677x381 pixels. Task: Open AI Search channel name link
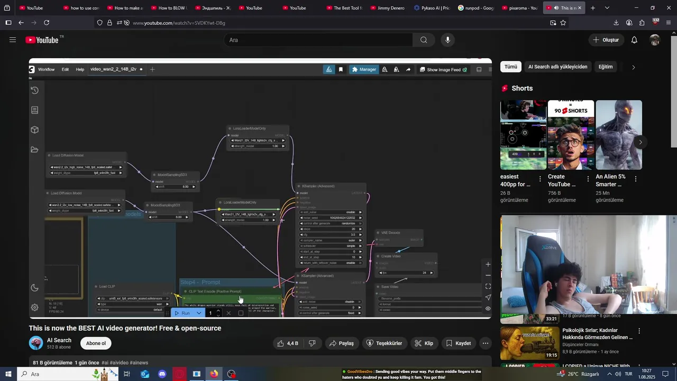coord(59,340)
